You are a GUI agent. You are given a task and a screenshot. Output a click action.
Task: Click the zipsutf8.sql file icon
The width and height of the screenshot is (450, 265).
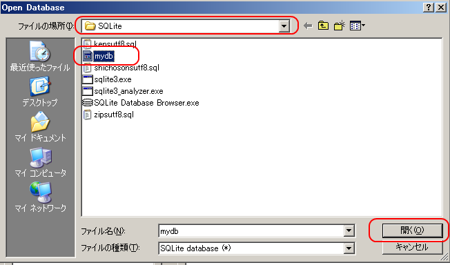pyautogui.click(x=87, y=115)
